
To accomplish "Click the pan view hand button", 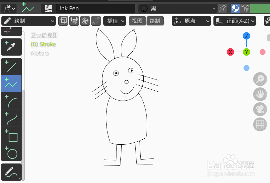I will [x=260, y=94].
